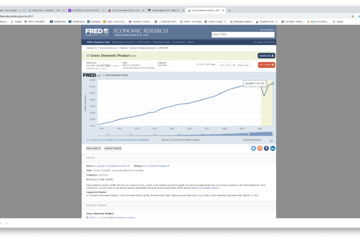The image size is (360, 240).
Task: Click the right handle of the timeline range slider
Action: (273, 133)
